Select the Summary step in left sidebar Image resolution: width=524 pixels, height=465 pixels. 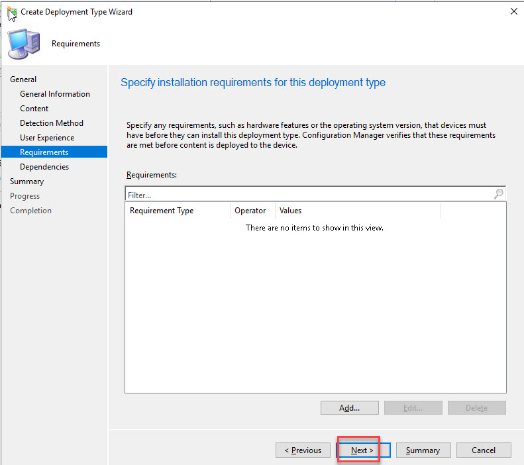[x=27, y=181]
